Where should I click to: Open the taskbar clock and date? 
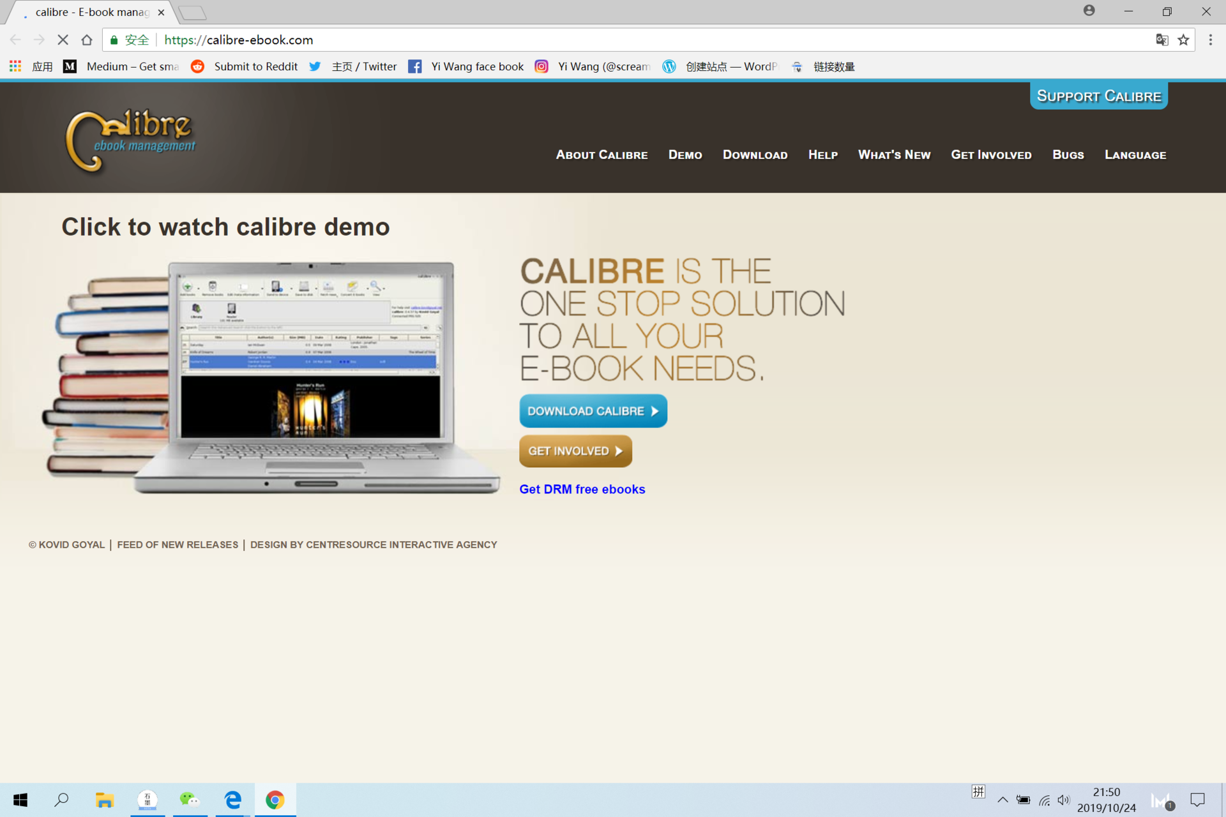click(x=1106, y=800)
